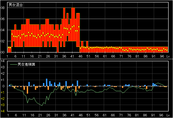
Task: Click x-axis label 36 under 男女混合 chart
Action: coord(64,56)
